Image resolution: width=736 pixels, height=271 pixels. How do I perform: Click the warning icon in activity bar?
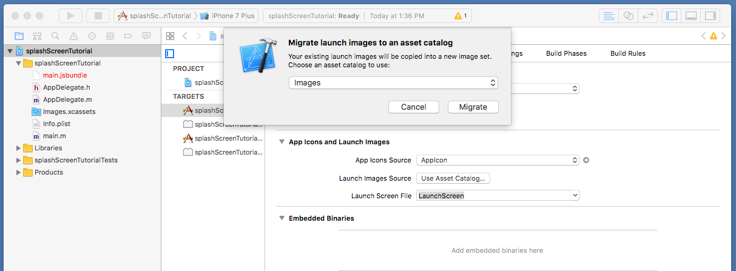pyautogui.click(x=457, y=16)
